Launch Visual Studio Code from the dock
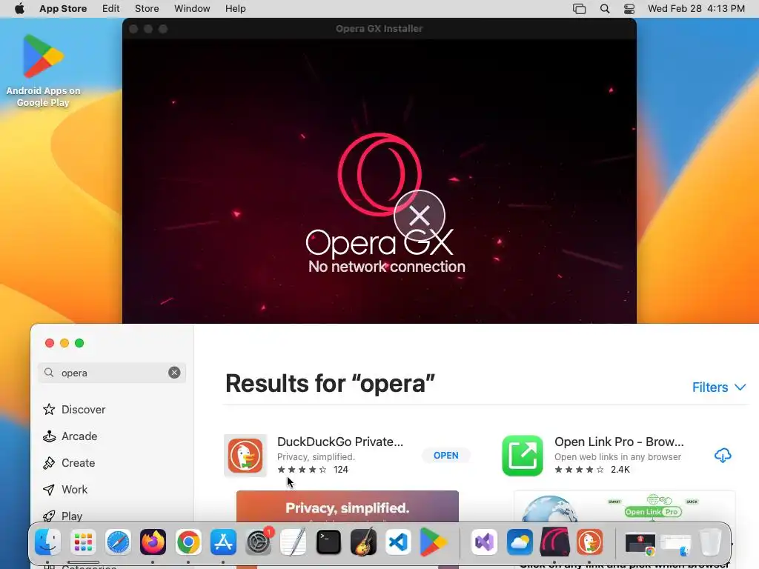The height and width of the screenshot is (569, 759). [398, 542]
